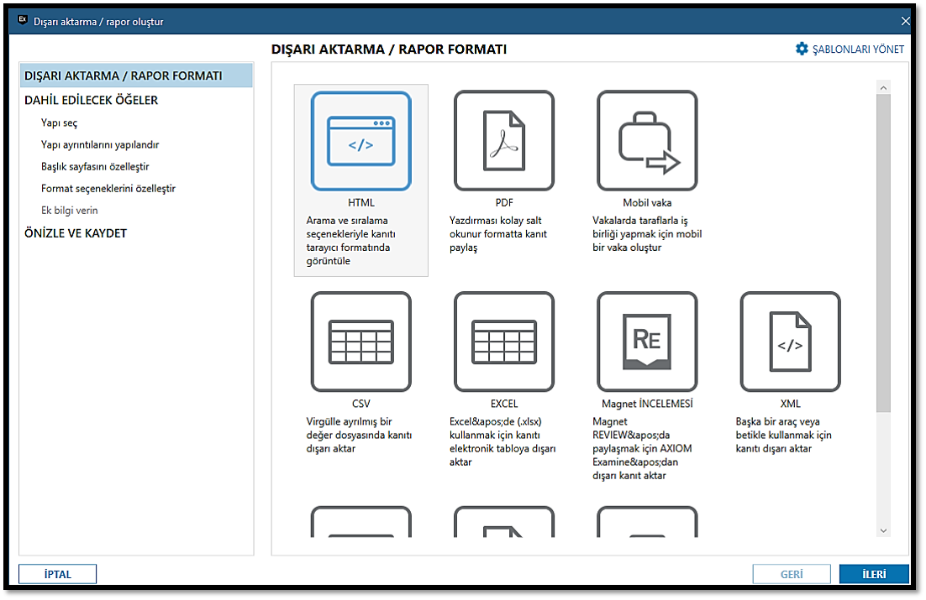Image resolution: width=926 pixels, height=600 pixels.
Task: Go to Başlık sayfasını özelleştir
Action: 95,166
